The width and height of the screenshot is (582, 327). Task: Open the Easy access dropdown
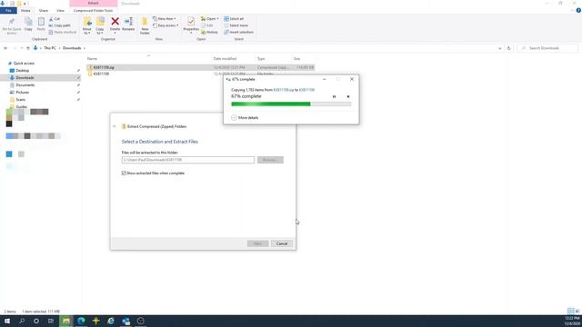tap(166, 25)
